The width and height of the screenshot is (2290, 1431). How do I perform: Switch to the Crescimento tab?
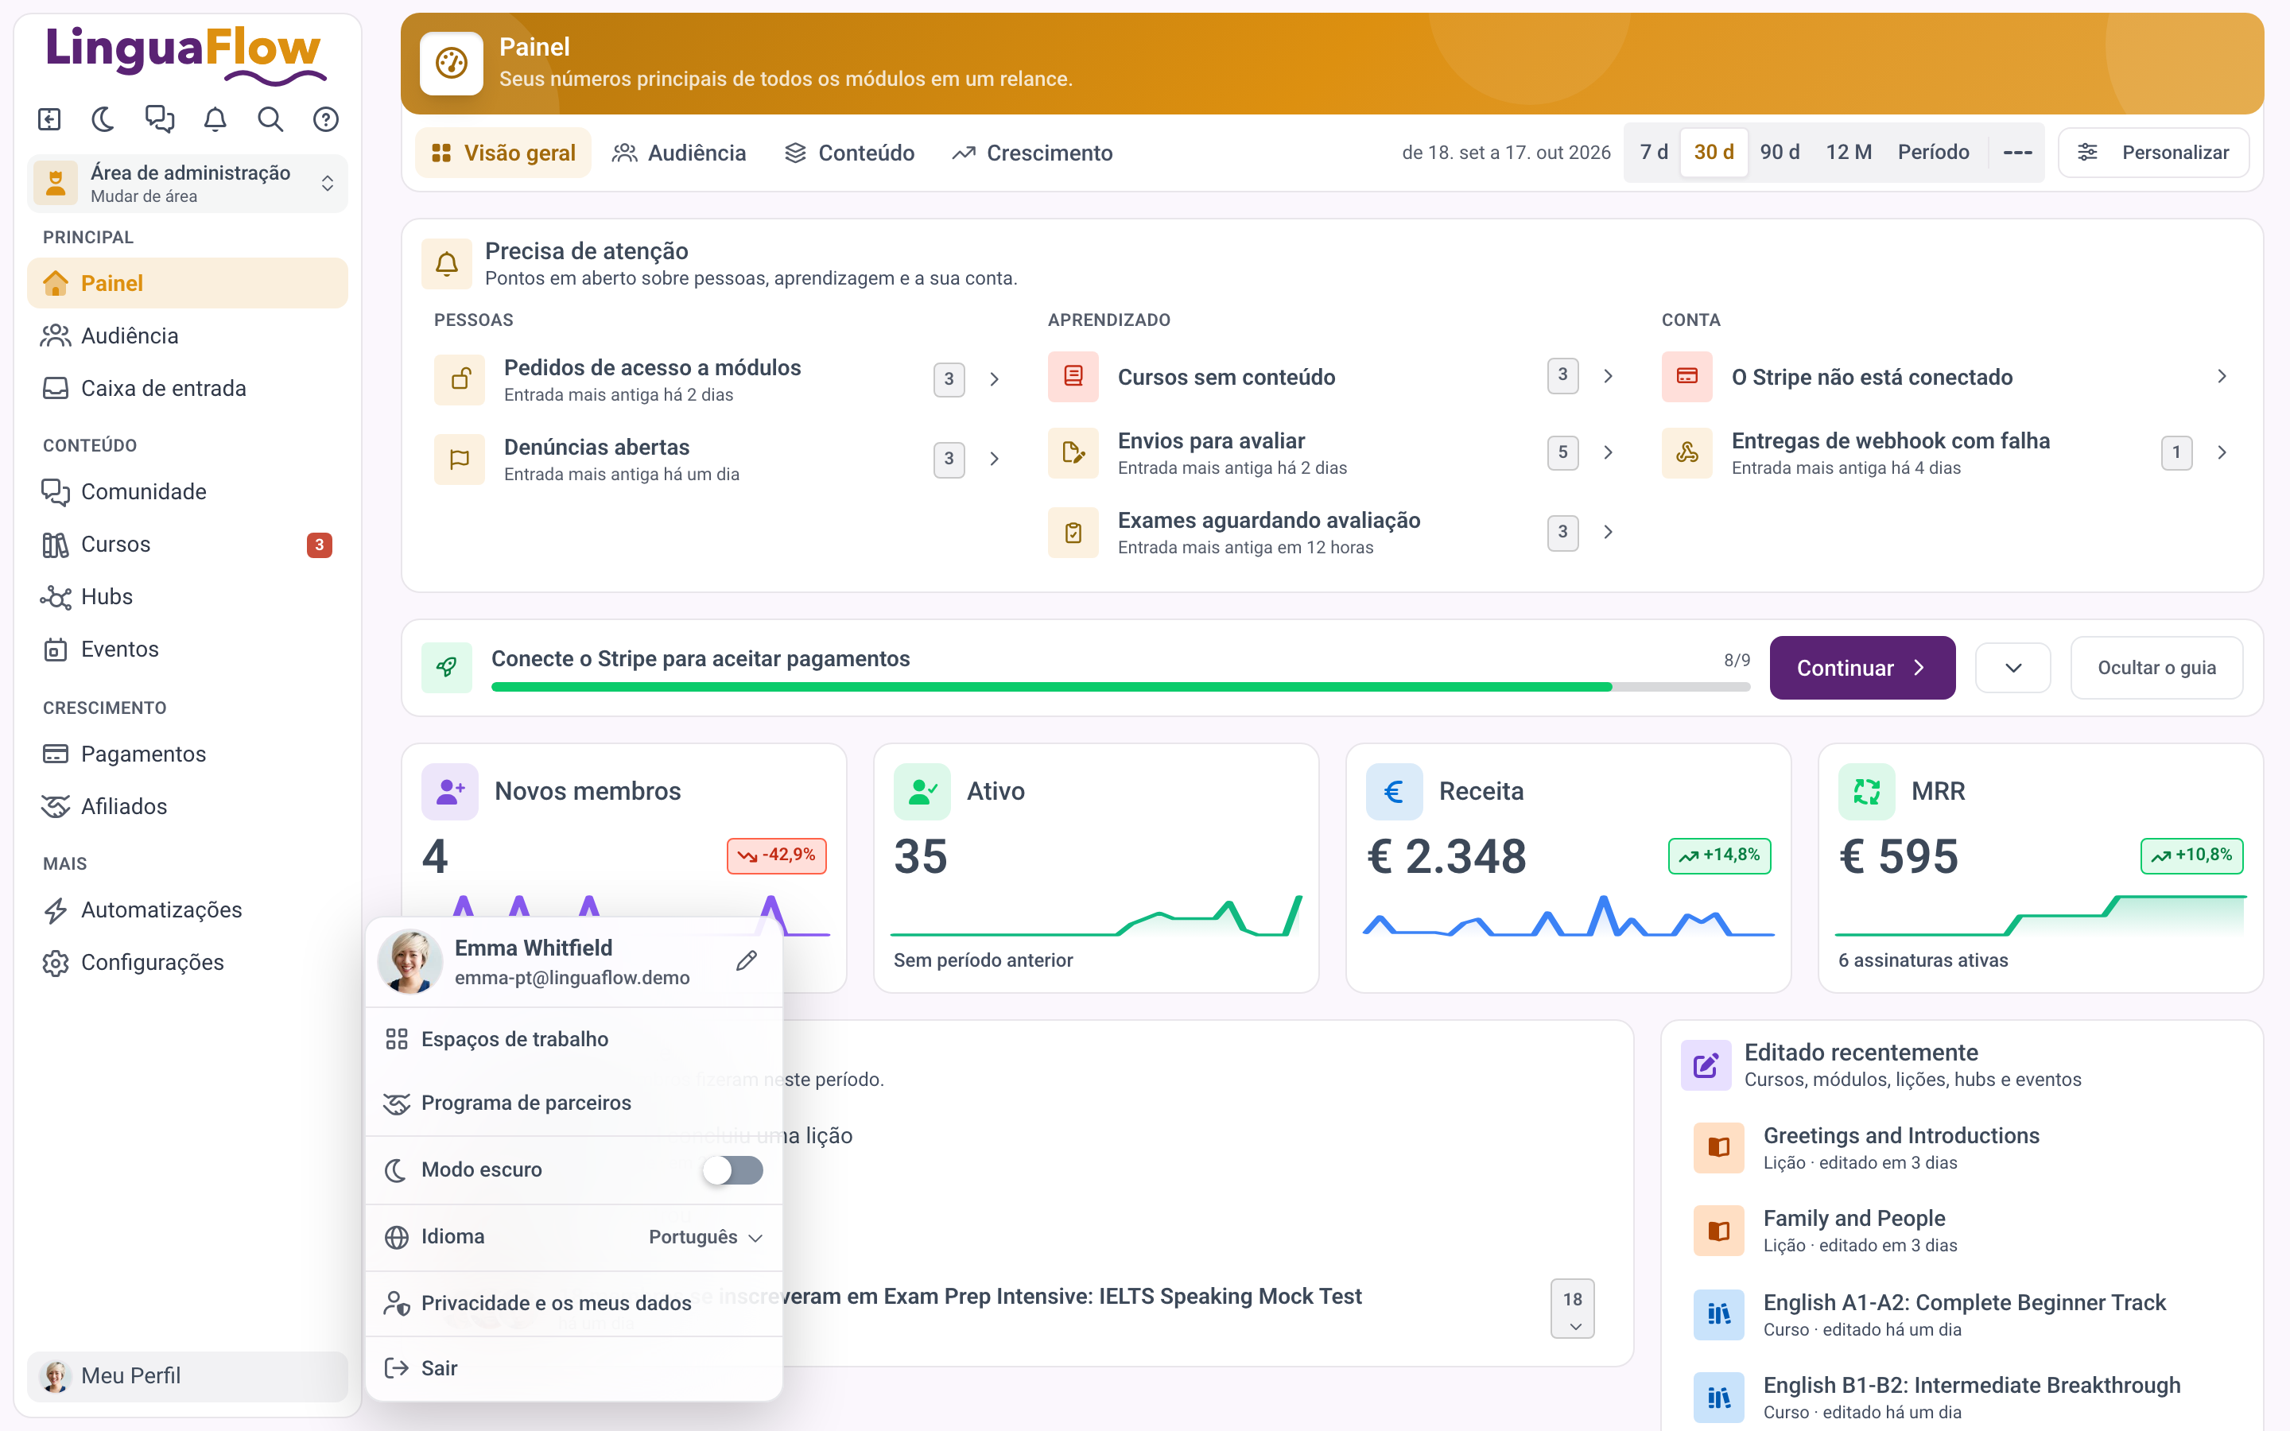coord(1032,153)
